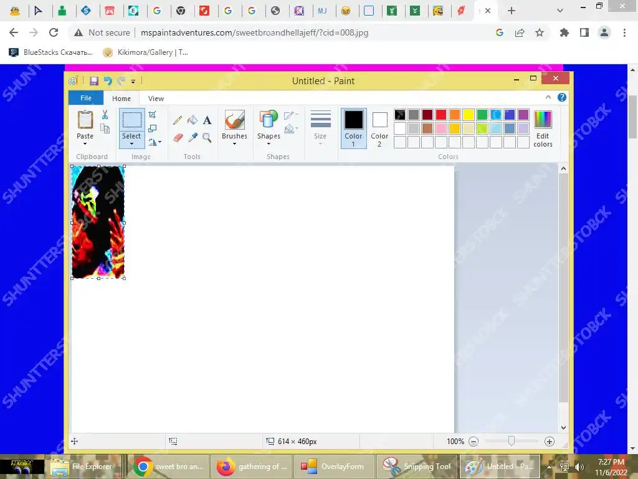
Task: Open the Shapes dropdown arrow
Action: click(269, 144)
